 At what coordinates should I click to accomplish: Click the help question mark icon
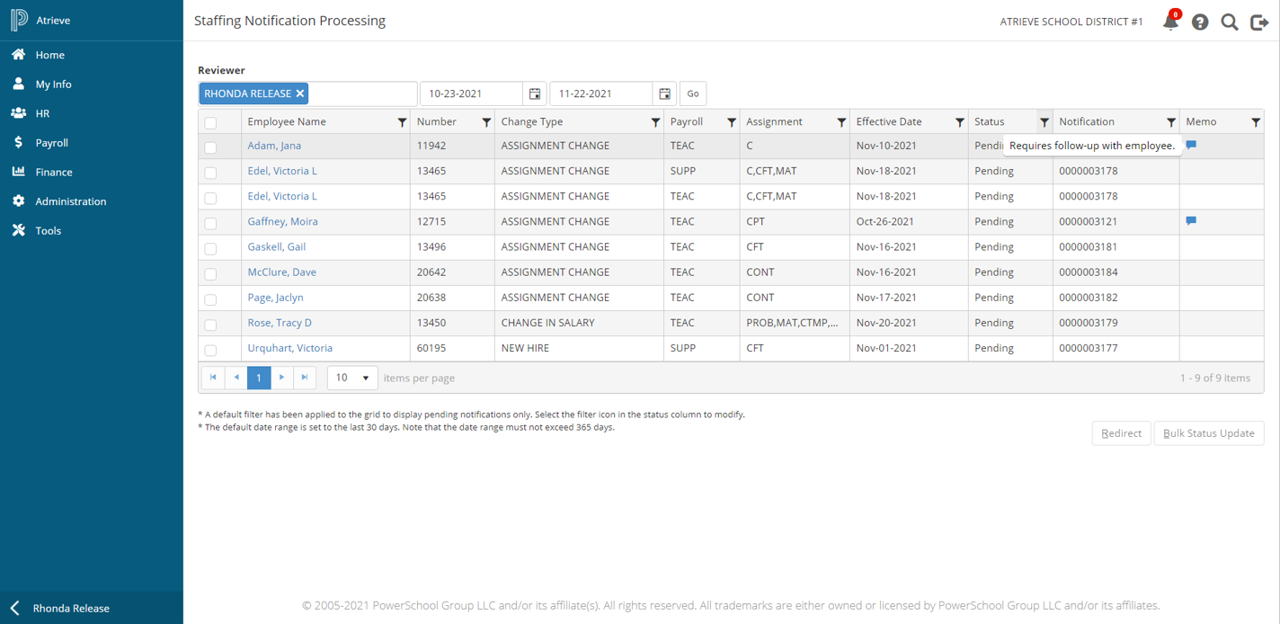[x=1200, y=22]
